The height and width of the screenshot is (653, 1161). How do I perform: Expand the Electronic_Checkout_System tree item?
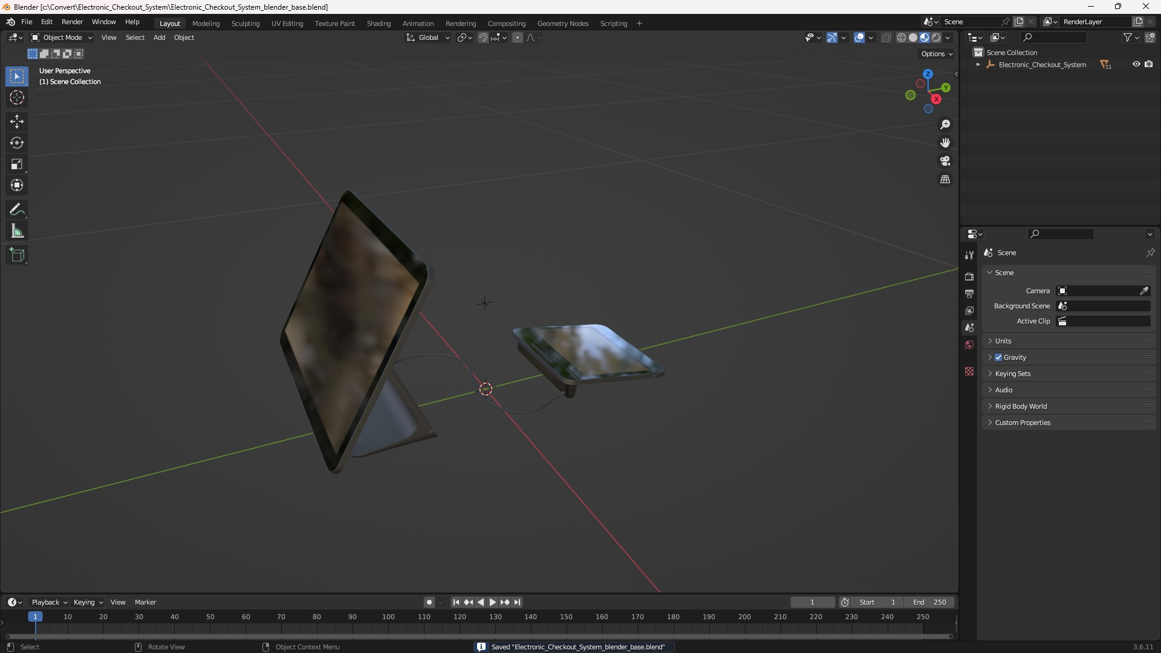pos(978,65)
